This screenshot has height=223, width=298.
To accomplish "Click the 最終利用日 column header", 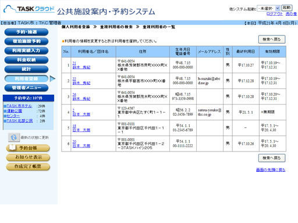I will 246,52.
